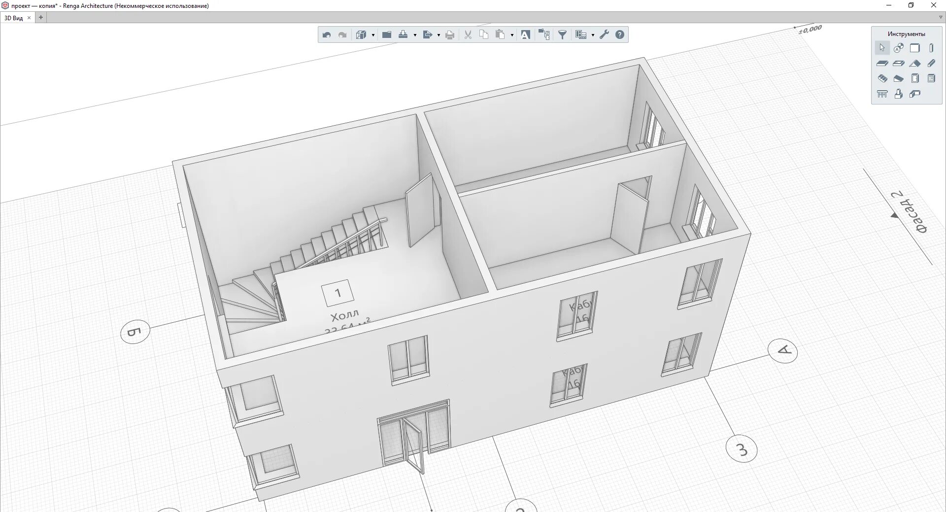Select the Axis tool in Инструменты
This screenshot has width=946, height=512.
tap(899, 48)
